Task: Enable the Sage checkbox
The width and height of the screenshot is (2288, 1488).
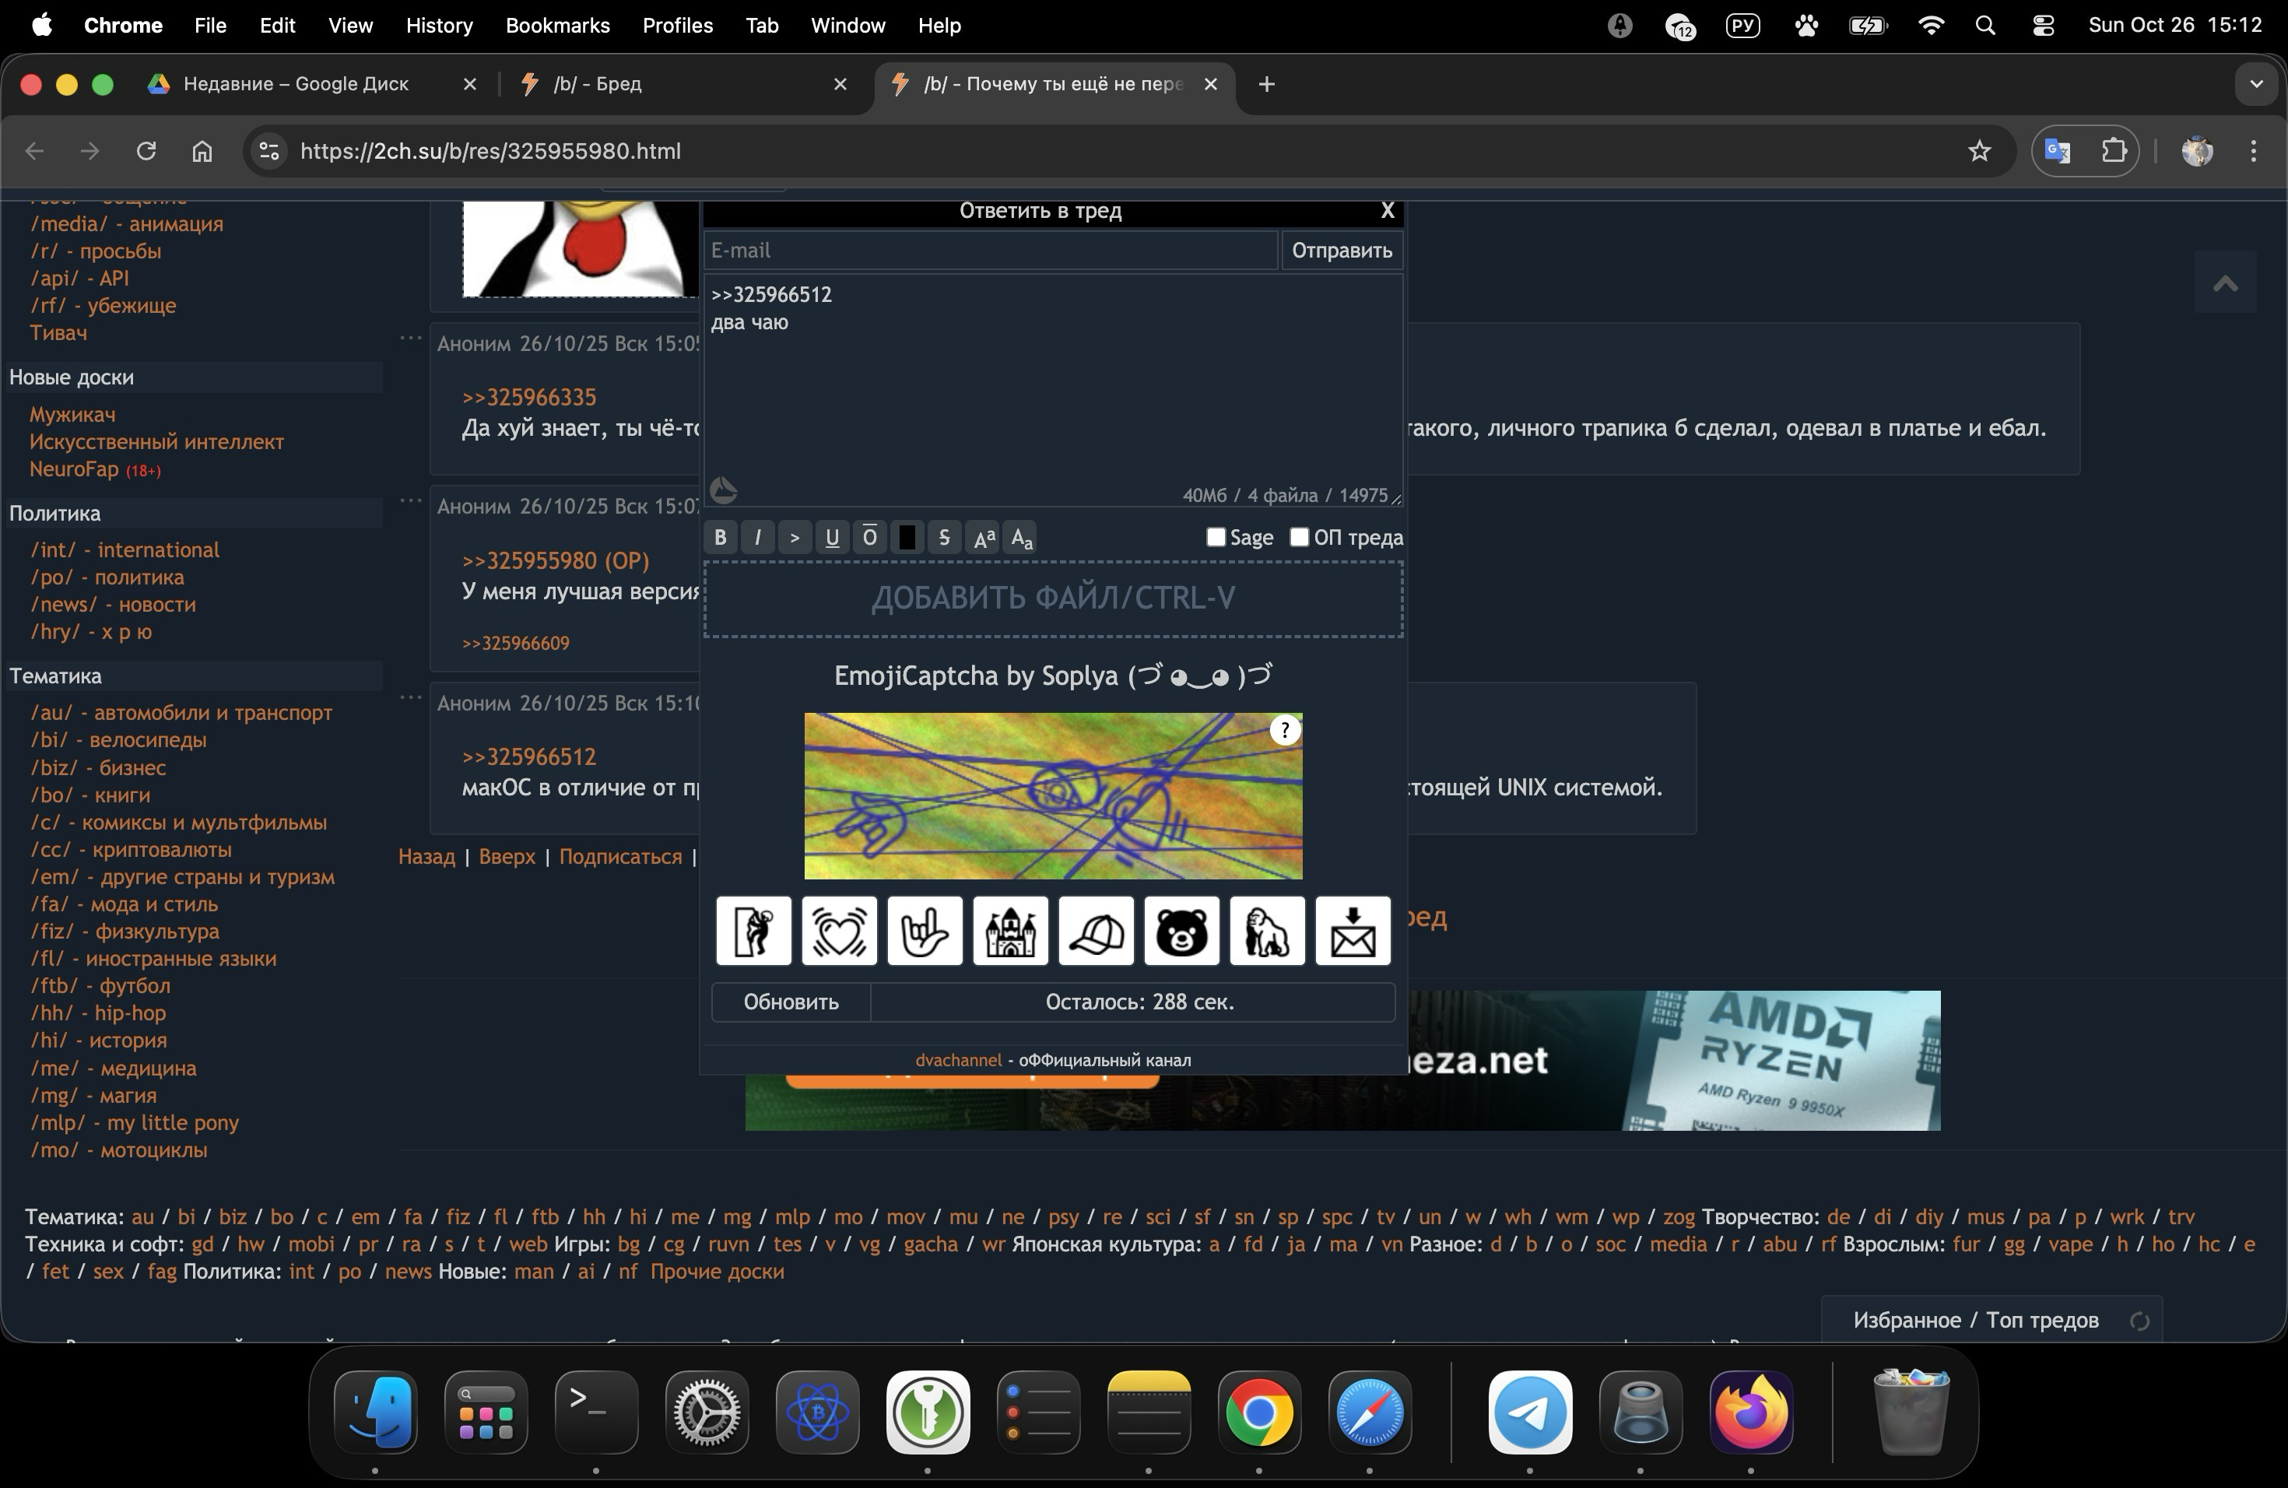Action: (x=1216, y=536)
